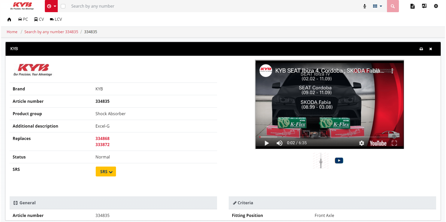This screenshot has height=222, width=446.
Task: Open the document icon in top bar
Action: (x=412, y=6)
